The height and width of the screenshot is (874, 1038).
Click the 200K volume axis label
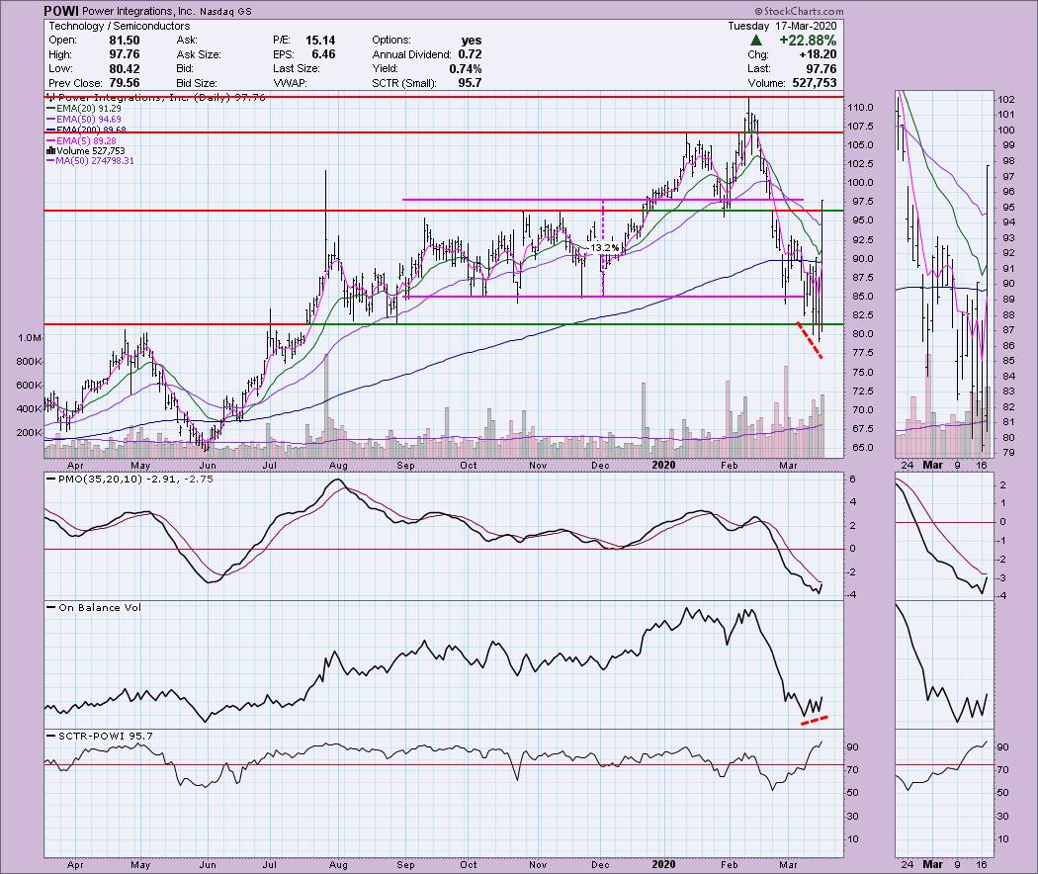(30, 433)
